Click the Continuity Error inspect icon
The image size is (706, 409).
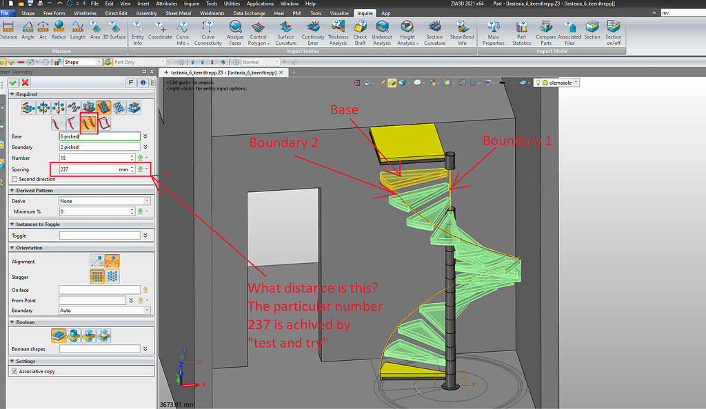click(313, 29)
